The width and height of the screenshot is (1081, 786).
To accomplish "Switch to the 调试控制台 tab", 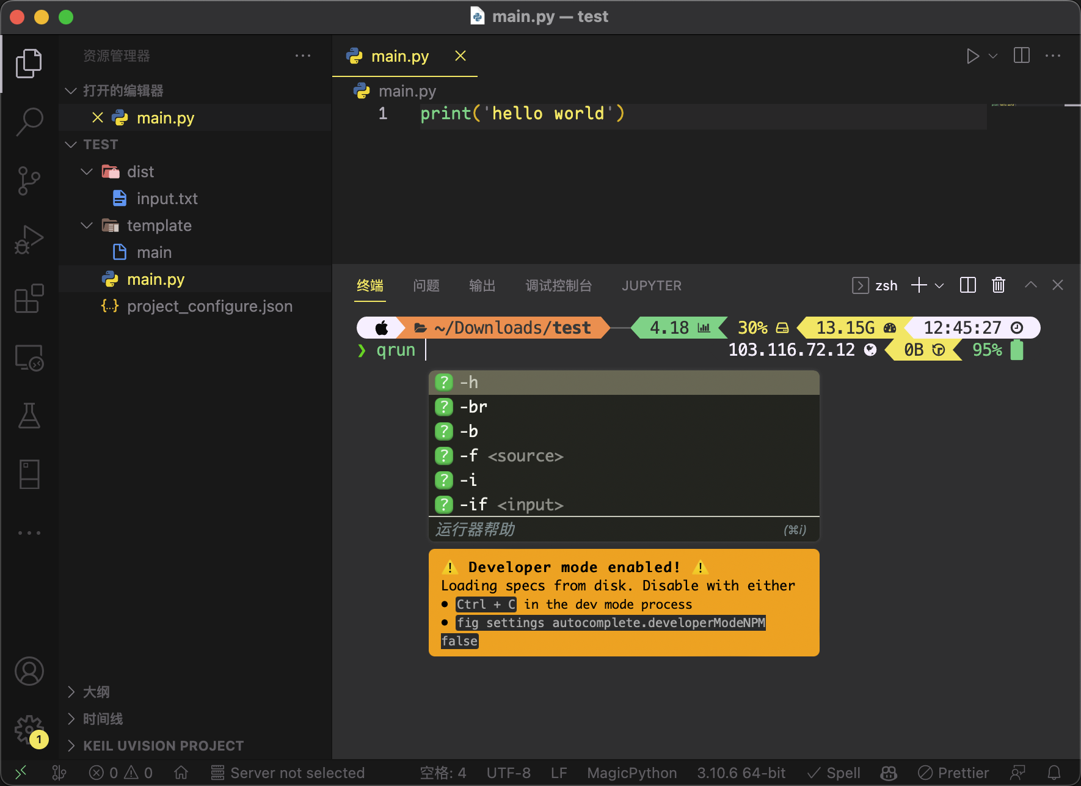I will (x=558, y=285).
